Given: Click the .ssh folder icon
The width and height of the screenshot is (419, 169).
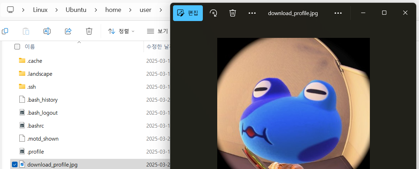Looking at the screenshot, I should pos(22,86).
